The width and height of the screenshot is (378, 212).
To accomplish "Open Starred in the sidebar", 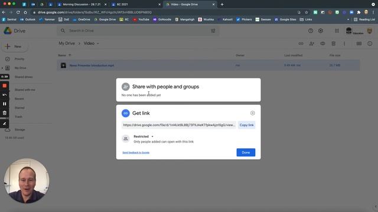I will 19,108.
